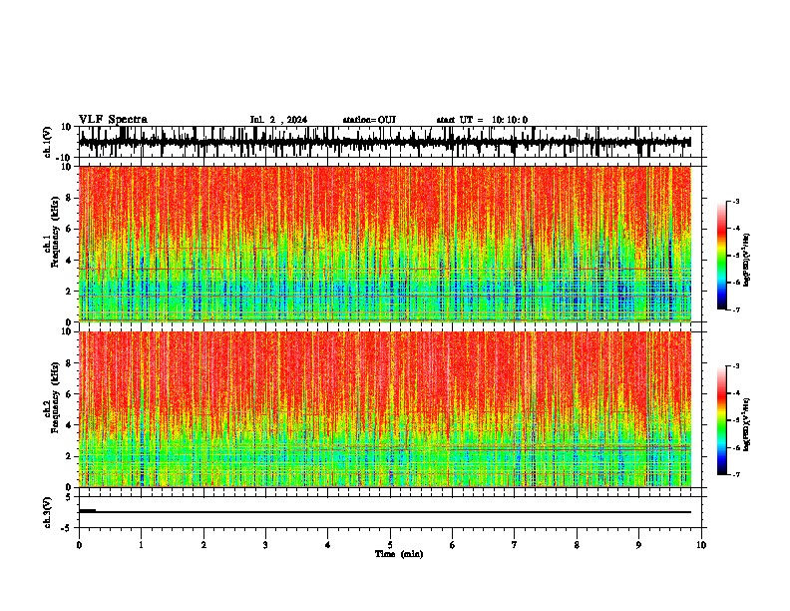The width and height of the screenshot is (790, 611).
Task: Click the '-7' label on ch.2 color scale
Action: pyautogui.click(x=736, y=475)
